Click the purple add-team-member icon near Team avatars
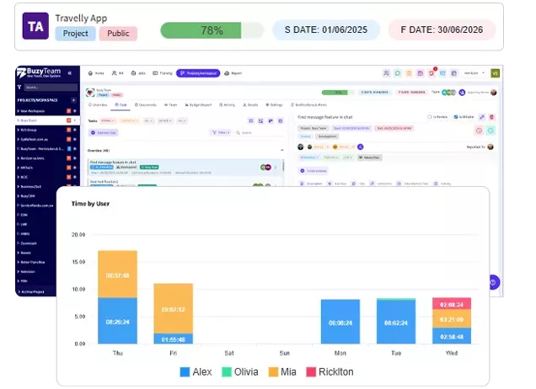This screenshot has width=536, height=389. (462, 93)
